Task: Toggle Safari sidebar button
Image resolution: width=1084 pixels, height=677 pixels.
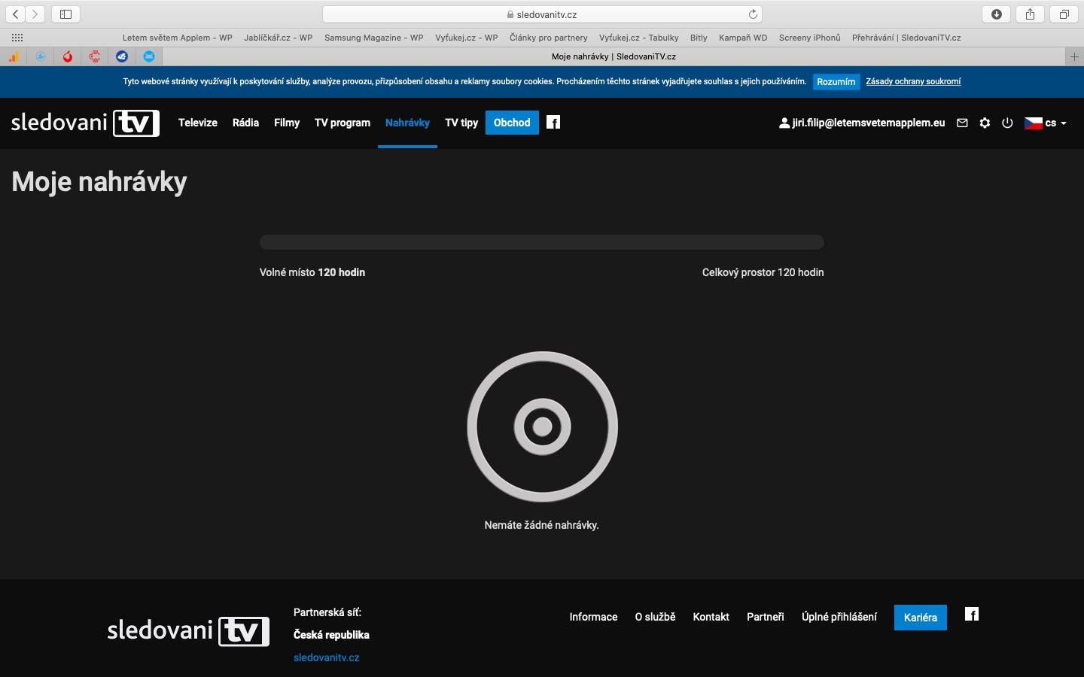Action: click(x=65, y=14)
